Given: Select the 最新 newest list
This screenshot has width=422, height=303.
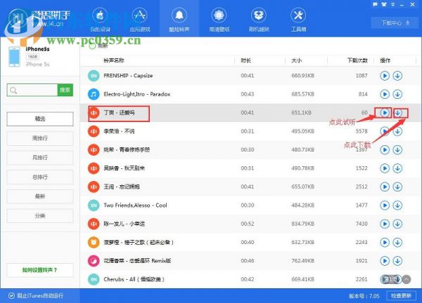Looking at the screenshot, I should [x=40, y=196].
